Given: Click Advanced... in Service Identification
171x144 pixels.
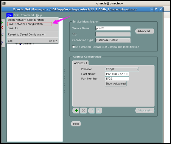Looking at the screenshot, I should click(145, 31).
